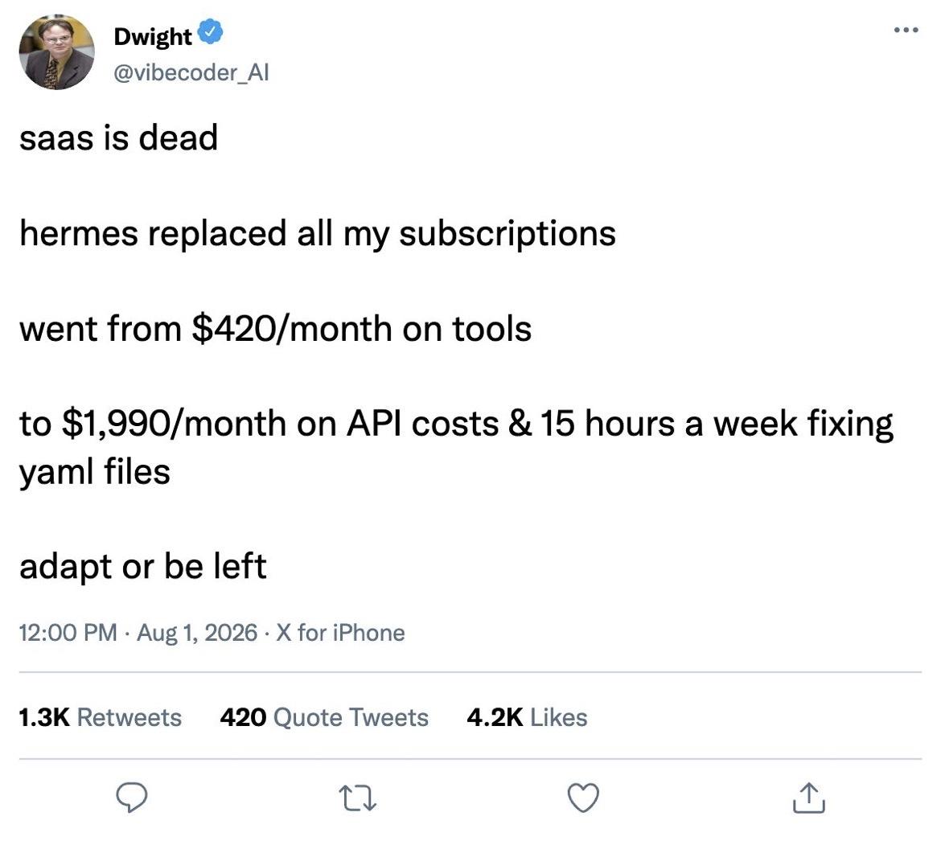Click the retweet arrows icon
Viewport: 941px width, 845px height.
(358, 799)
